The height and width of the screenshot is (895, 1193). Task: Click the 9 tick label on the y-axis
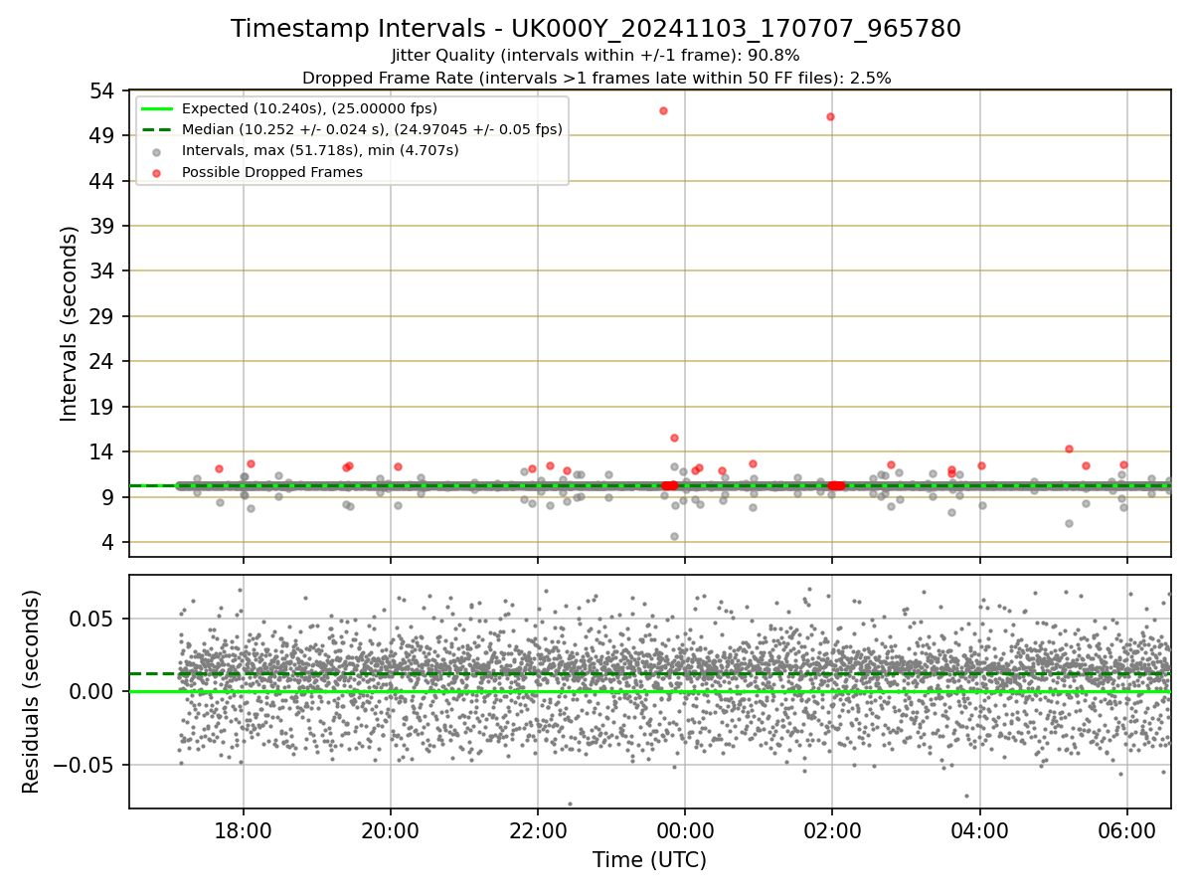click(x=109, y=497)
